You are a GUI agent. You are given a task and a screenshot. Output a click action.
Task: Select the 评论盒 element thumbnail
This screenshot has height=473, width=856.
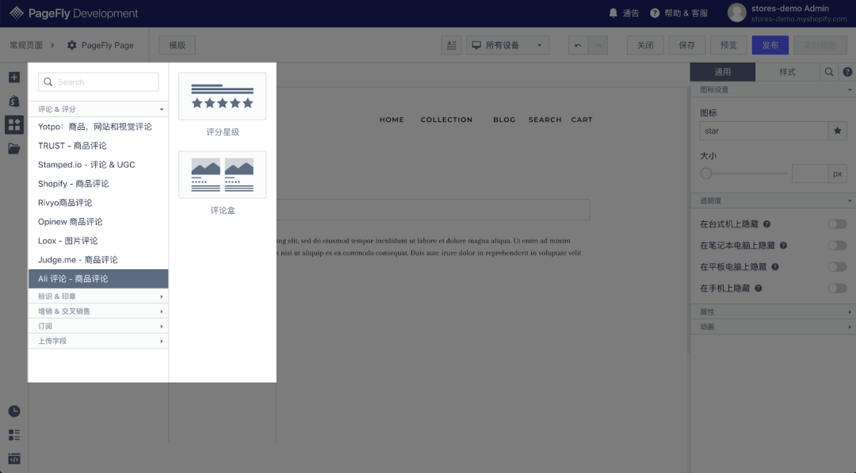(x=222, y=174)
